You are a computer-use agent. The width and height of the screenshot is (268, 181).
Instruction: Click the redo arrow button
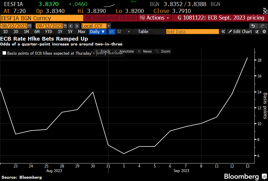point(262,26)
